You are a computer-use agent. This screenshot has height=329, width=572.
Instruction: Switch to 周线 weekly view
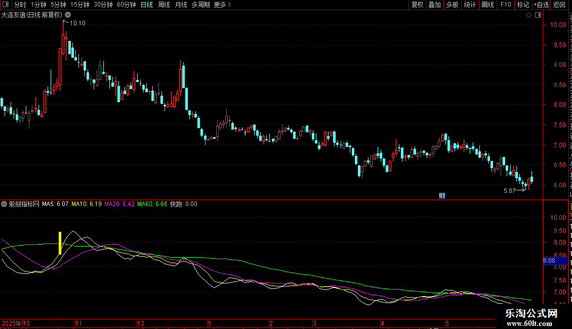[x=164, y=5]
